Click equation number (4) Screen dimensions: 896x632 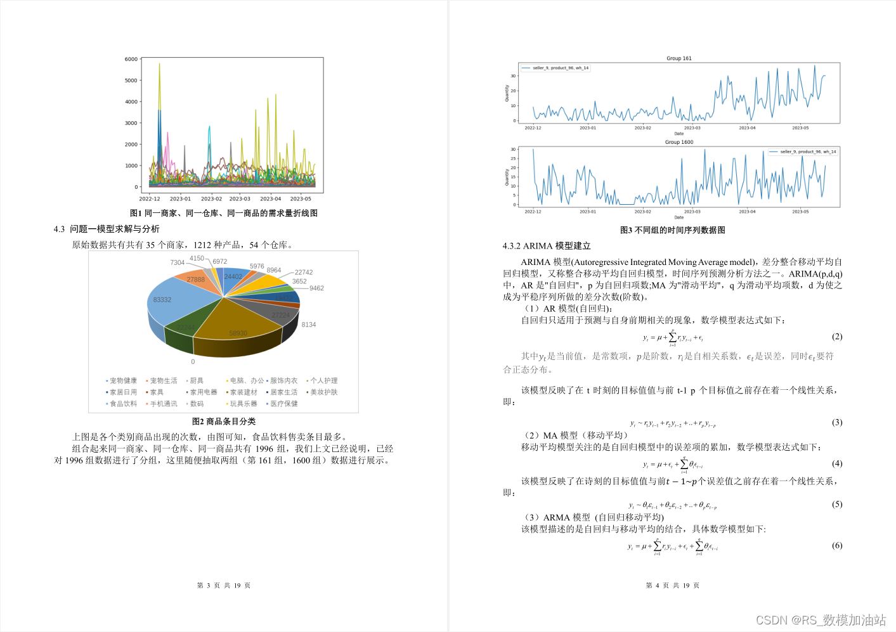coord(837,463)
